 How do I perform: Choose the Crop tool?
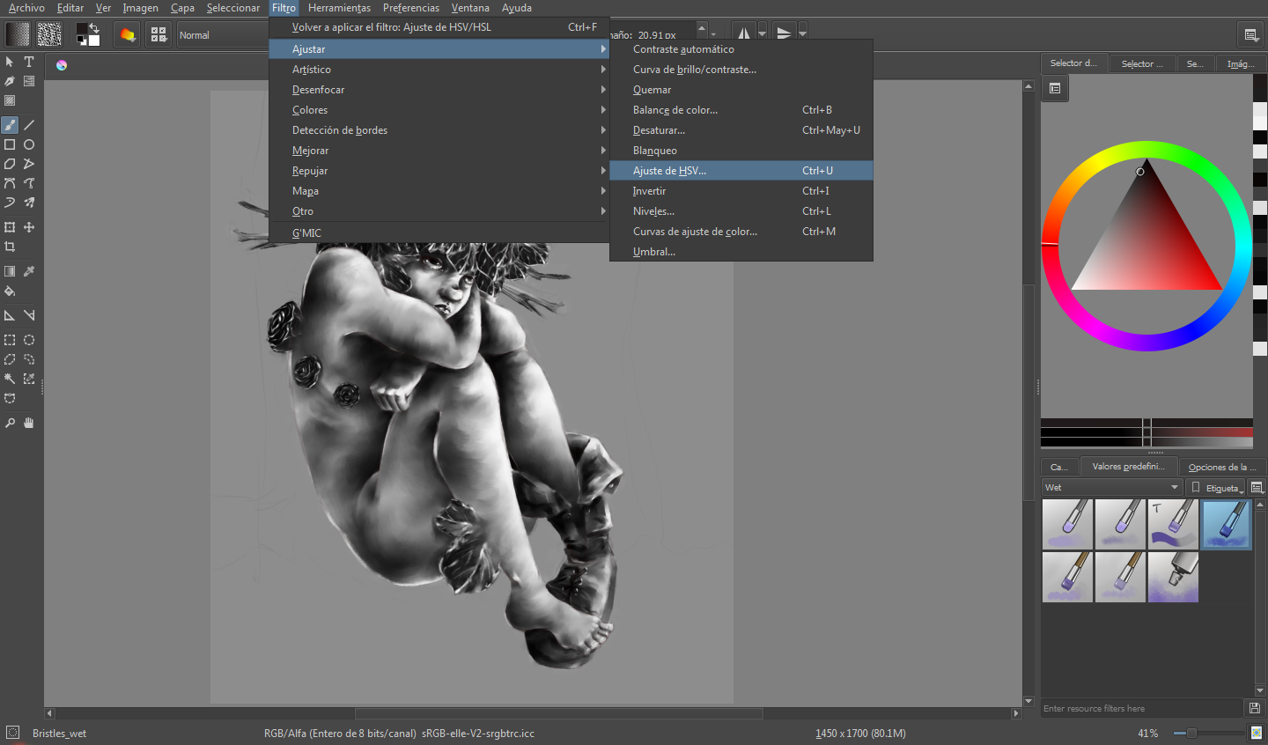10,247
